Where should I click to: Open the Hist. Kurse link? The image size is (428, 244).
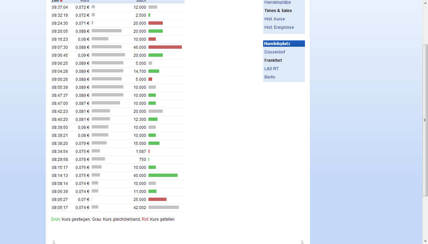[x=275, y=19]
